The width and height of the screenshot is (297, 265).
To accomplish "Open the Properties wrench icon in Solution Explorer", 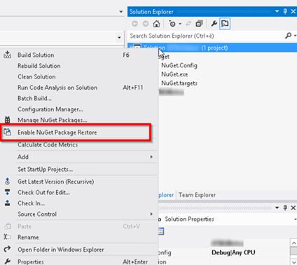I will point(214,24).
